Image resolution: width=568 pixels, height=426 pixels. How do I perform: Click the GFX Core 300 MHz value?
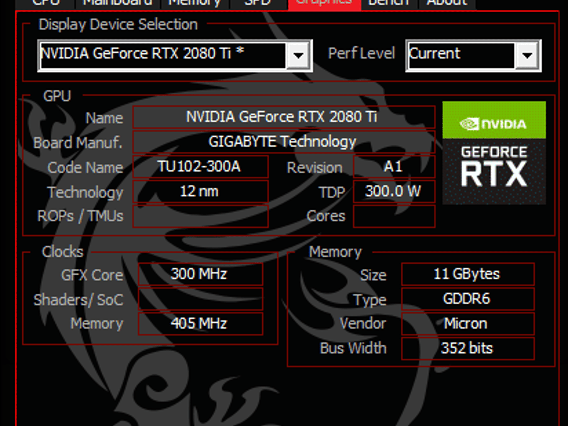(200, 274)
